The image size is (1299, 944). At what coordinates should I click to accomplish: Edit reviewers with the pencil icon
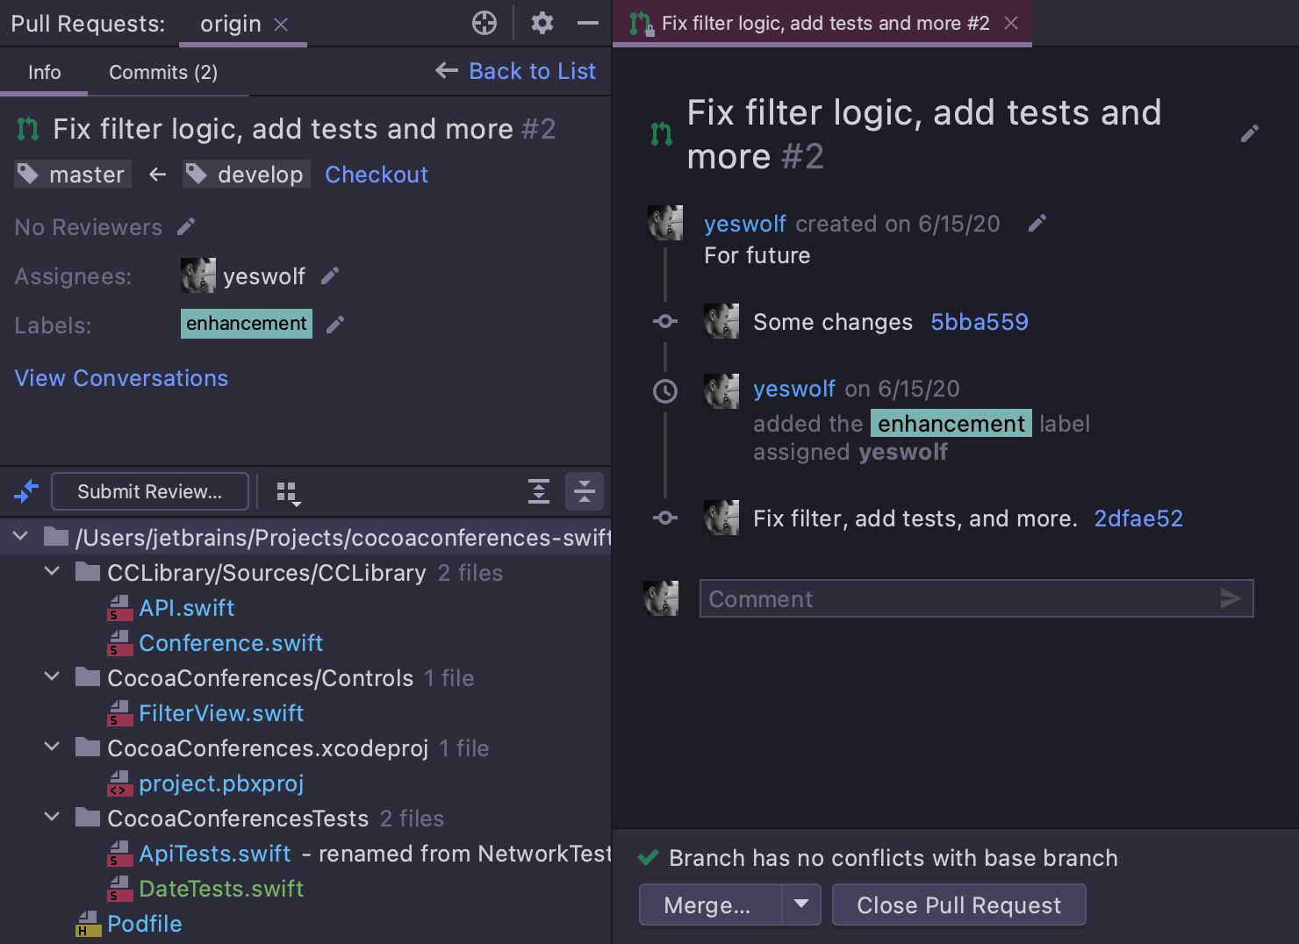tap(186, 227)
